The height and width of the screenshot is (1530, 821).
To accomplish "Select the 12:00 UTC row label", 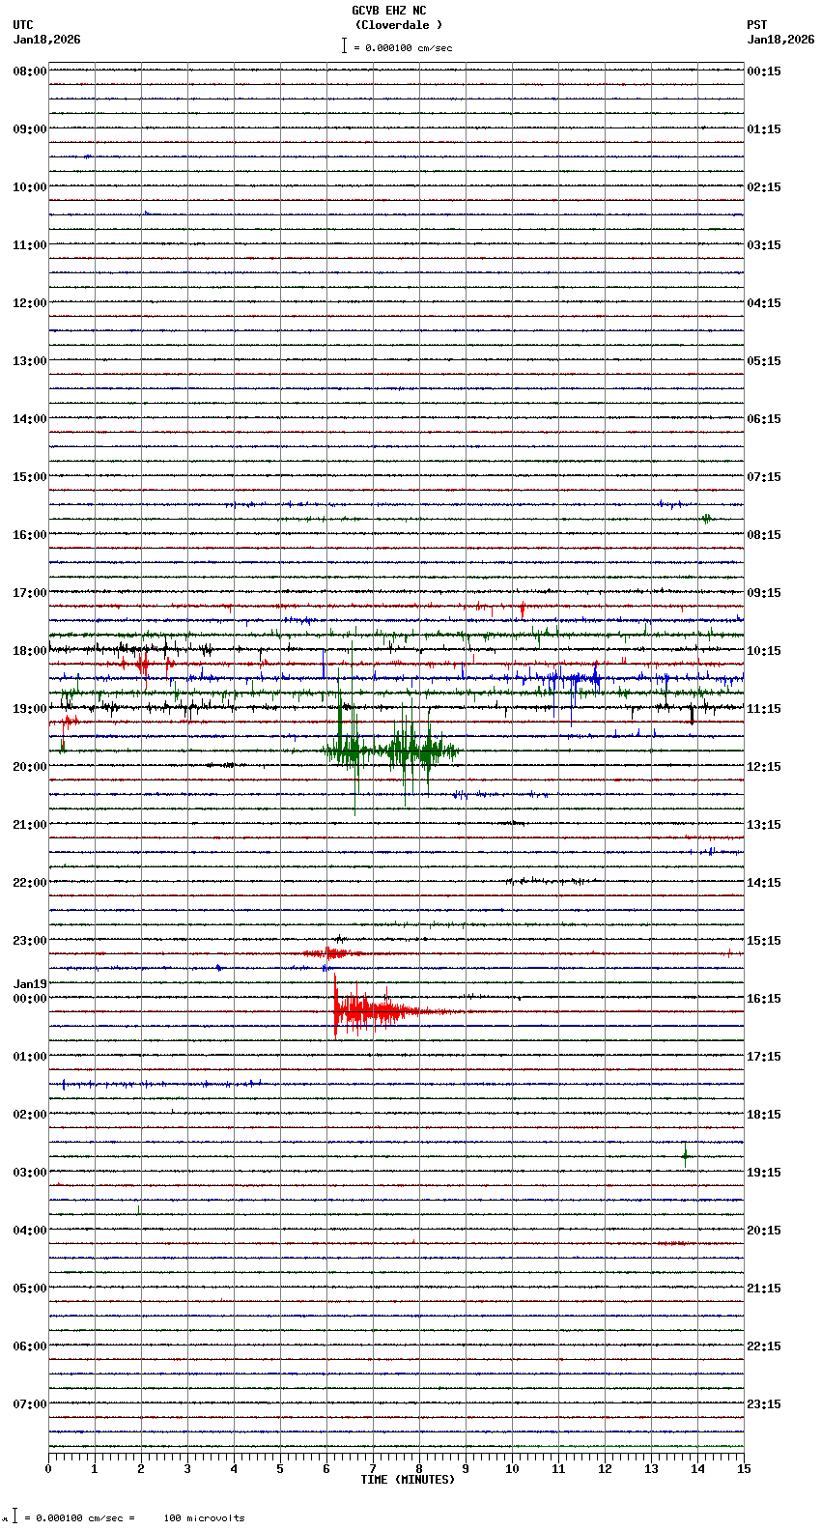I will pyautogui.click(x=30, y=303).
